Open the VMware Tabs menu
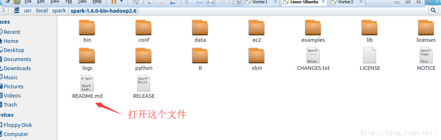 [x=82, y=1]
